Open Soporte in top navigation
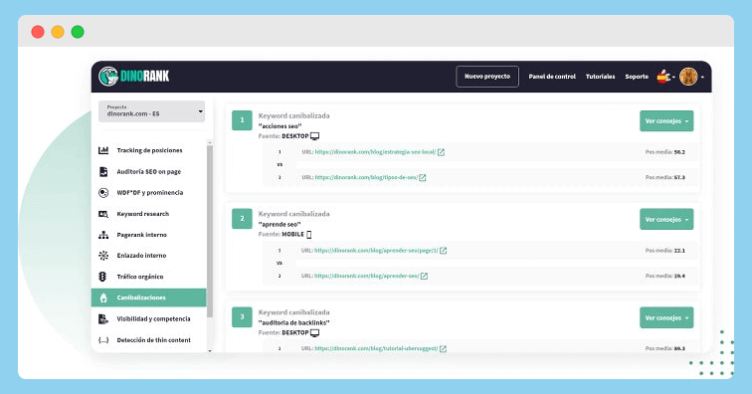 click(637, 77)
